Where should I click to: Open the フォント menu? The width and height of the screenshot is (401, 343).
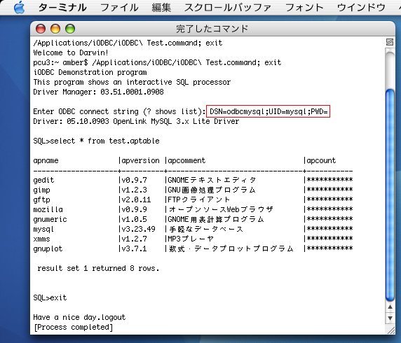pyautogui.click(x=304, y=8)
